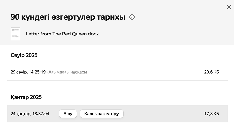Click the info icon beside the history title
The width and height of the screenshot is (234, 139).
pyautogui.click(x=132, y=17)
